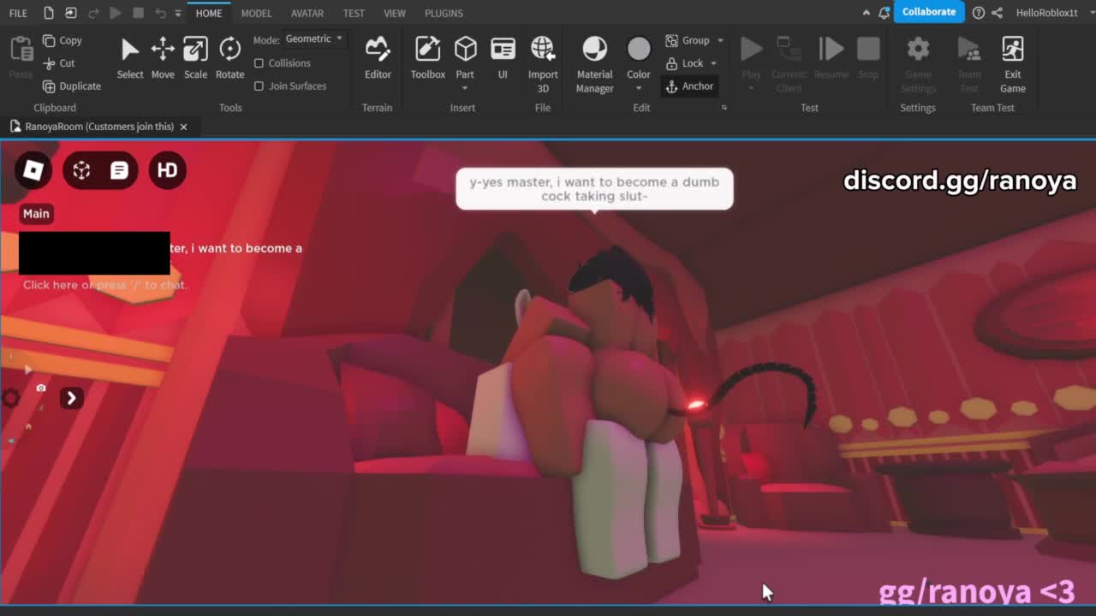Choose the Select tool
This screenshot has height=616, width=1096.
tap(130, 58)
